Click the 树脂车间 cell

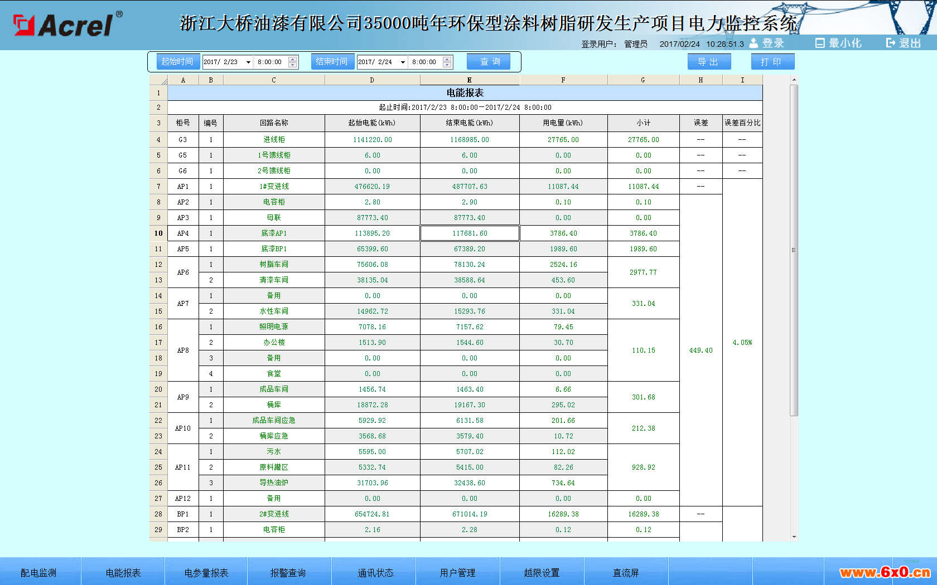(x=274, y=265)
